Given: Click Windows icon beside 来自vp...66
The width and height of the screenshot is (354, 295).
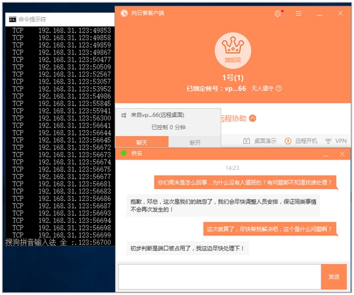Looking at the screenshot, I should pyautogui.click(x=124, y=115).
